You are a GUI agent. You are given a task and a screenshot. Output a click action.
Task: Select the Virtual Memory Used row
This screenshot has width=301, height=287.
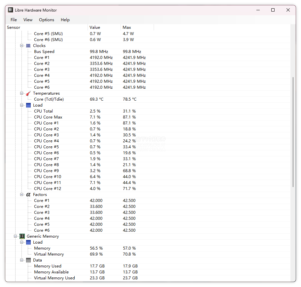click(x=148, y=278)
